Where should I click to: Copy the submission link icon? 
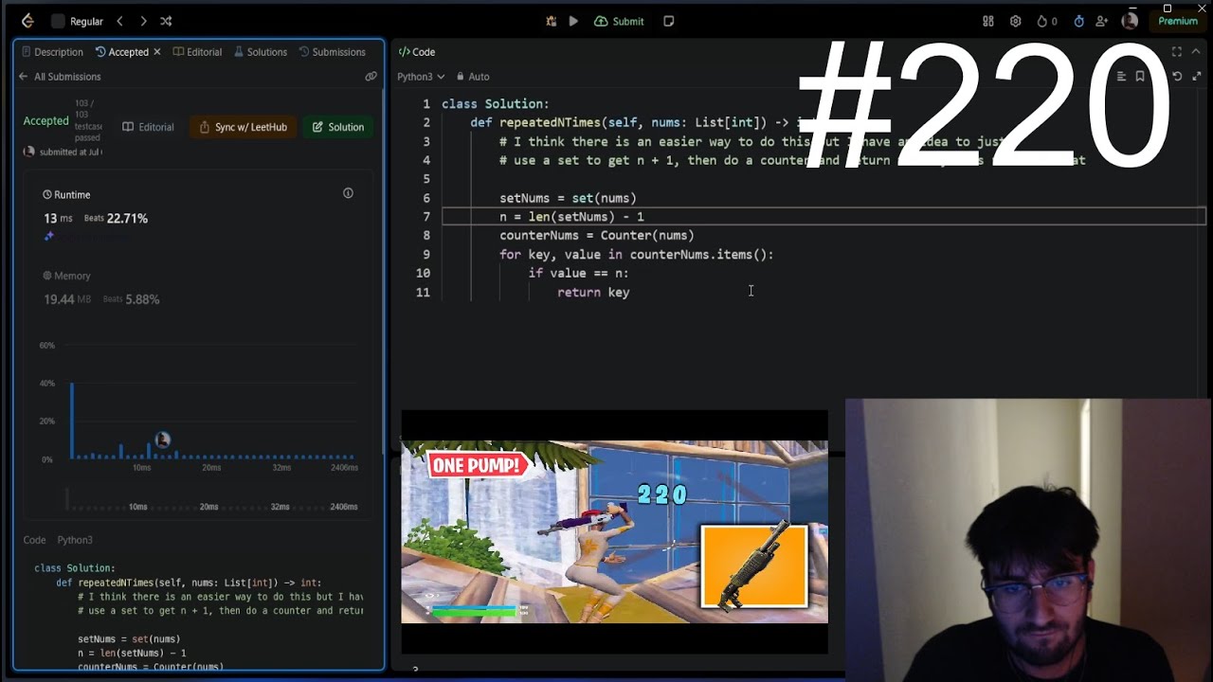tap(371, 77)
